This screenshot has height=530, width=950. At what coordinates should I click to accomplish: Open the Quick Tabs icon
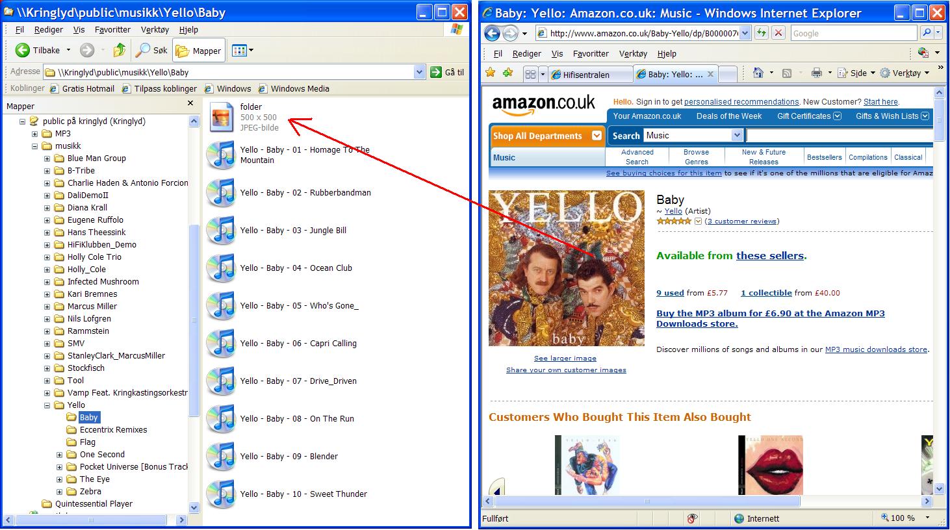click(x=530, y=74)
